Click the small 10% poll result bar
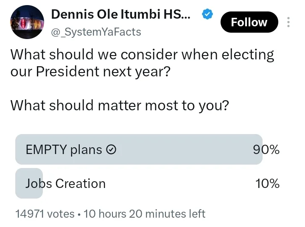 (x=29, y=183)
